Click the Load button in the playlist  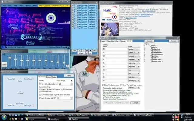[x=74, y=51]
